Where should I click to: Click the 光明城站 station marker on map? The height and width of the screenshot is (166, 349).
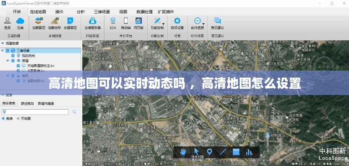click(268, 135)
